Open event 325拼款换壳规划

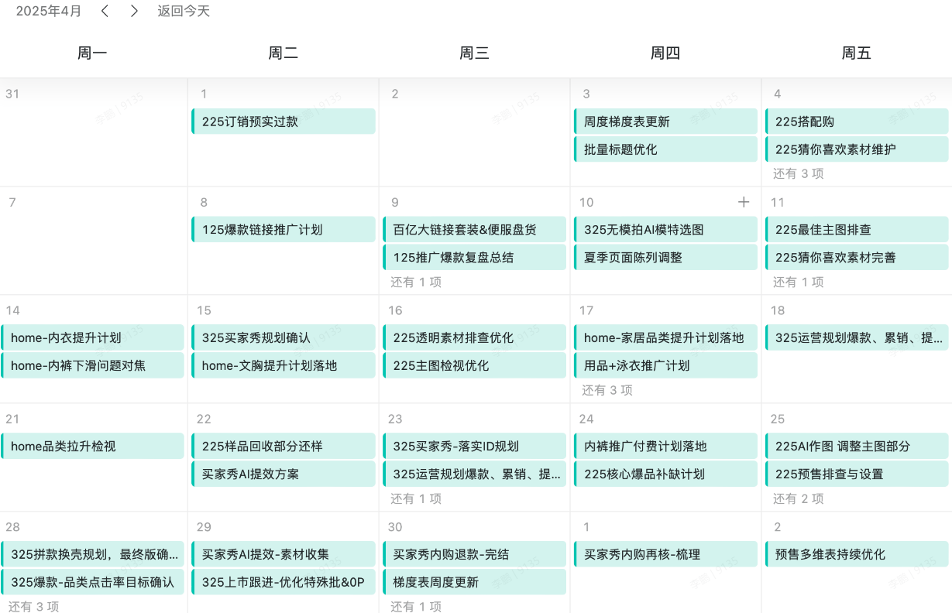92,555
